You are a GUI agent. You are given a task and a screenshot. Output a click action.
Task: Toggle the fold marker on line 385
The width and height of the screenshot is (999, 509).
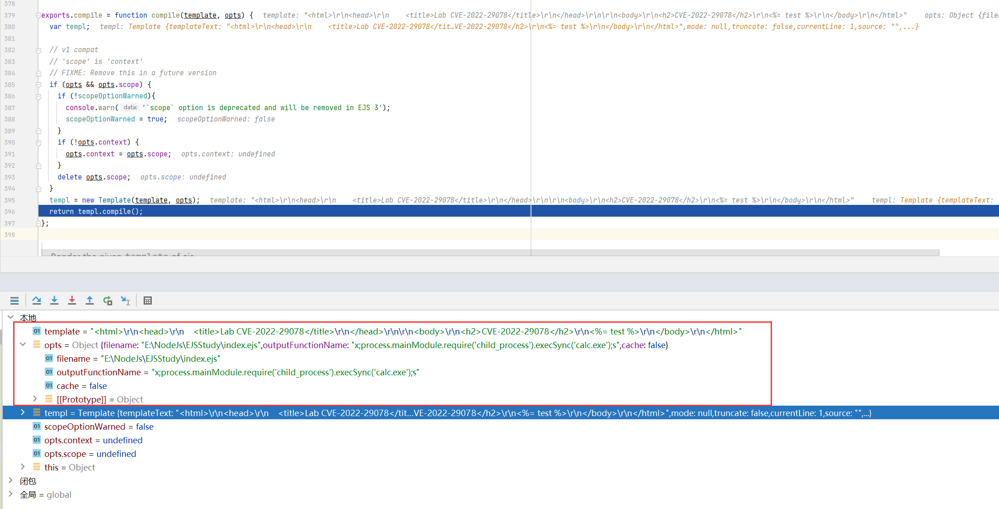pyautogui.click(x=39, y=85)
